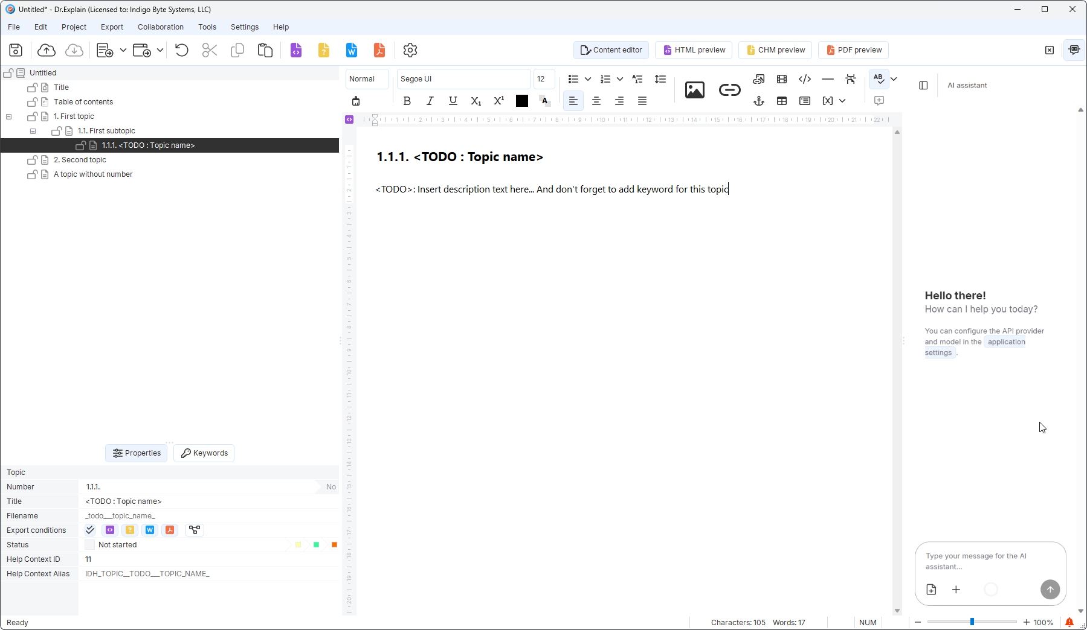The height and width of the screenshot is (630, 1087).
Task: Expand bulleted list options arrow
Action: [588, 79]
